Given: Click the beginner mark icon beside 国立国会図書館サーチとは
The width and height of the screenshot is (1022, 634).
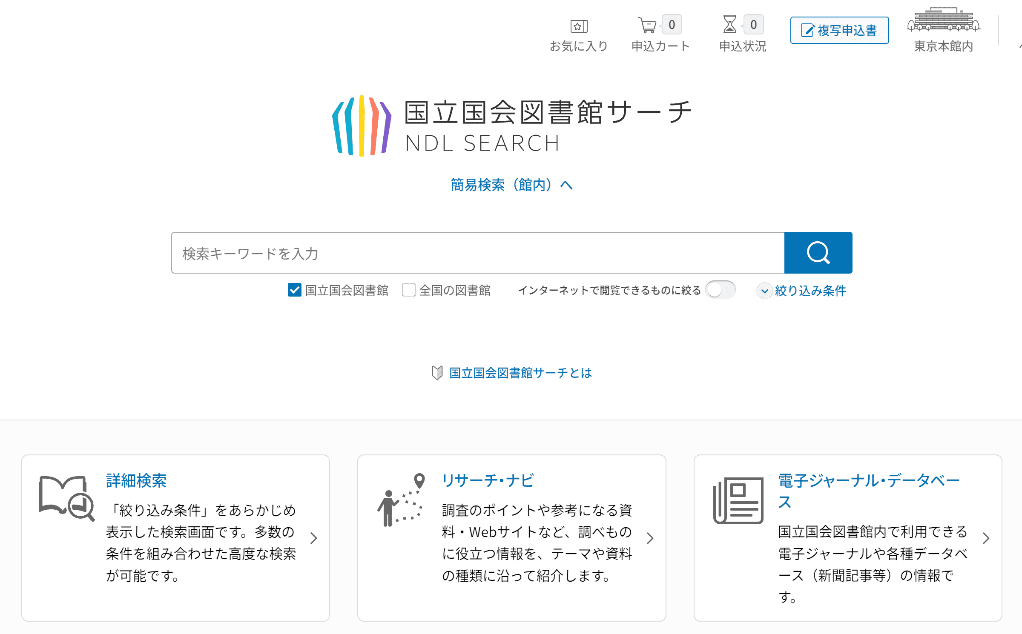Looking at the screenshot, I should point(437,373).
